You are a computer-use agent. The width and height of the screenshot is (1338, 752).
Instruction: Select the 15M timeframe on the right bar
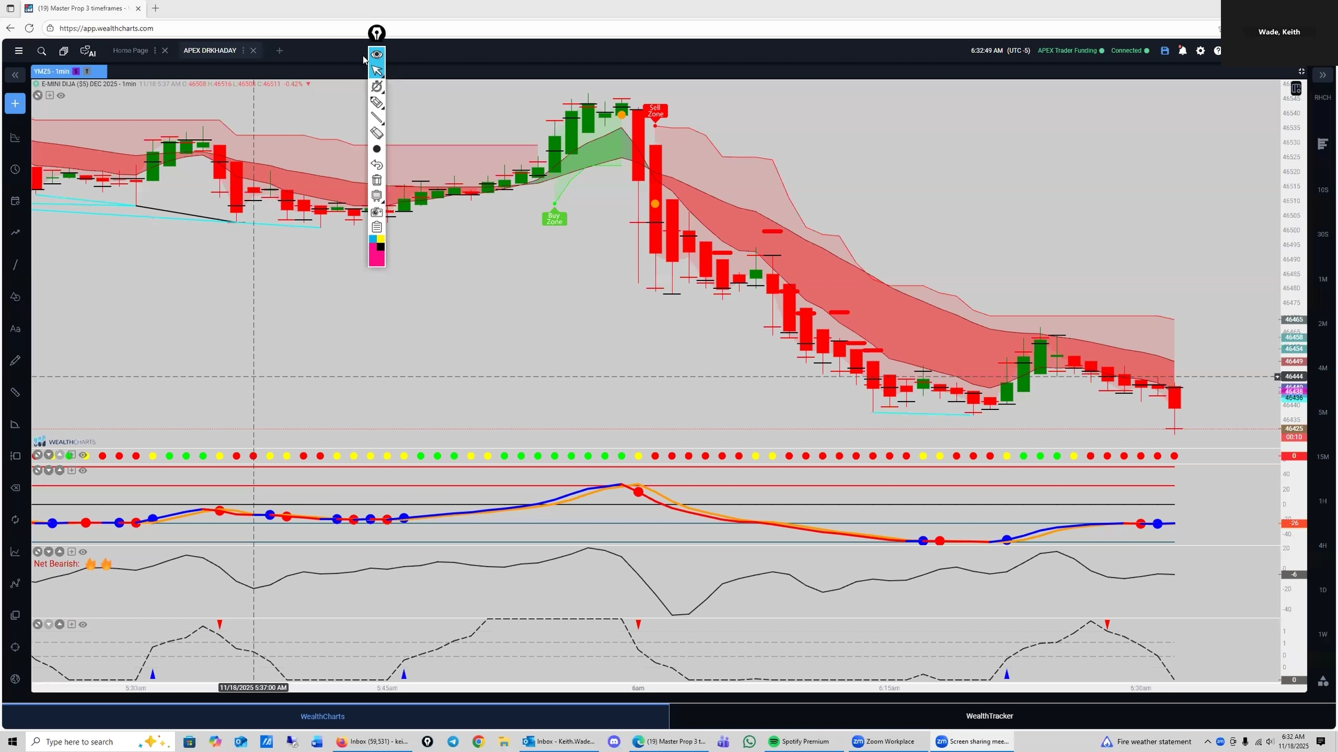1323,457
